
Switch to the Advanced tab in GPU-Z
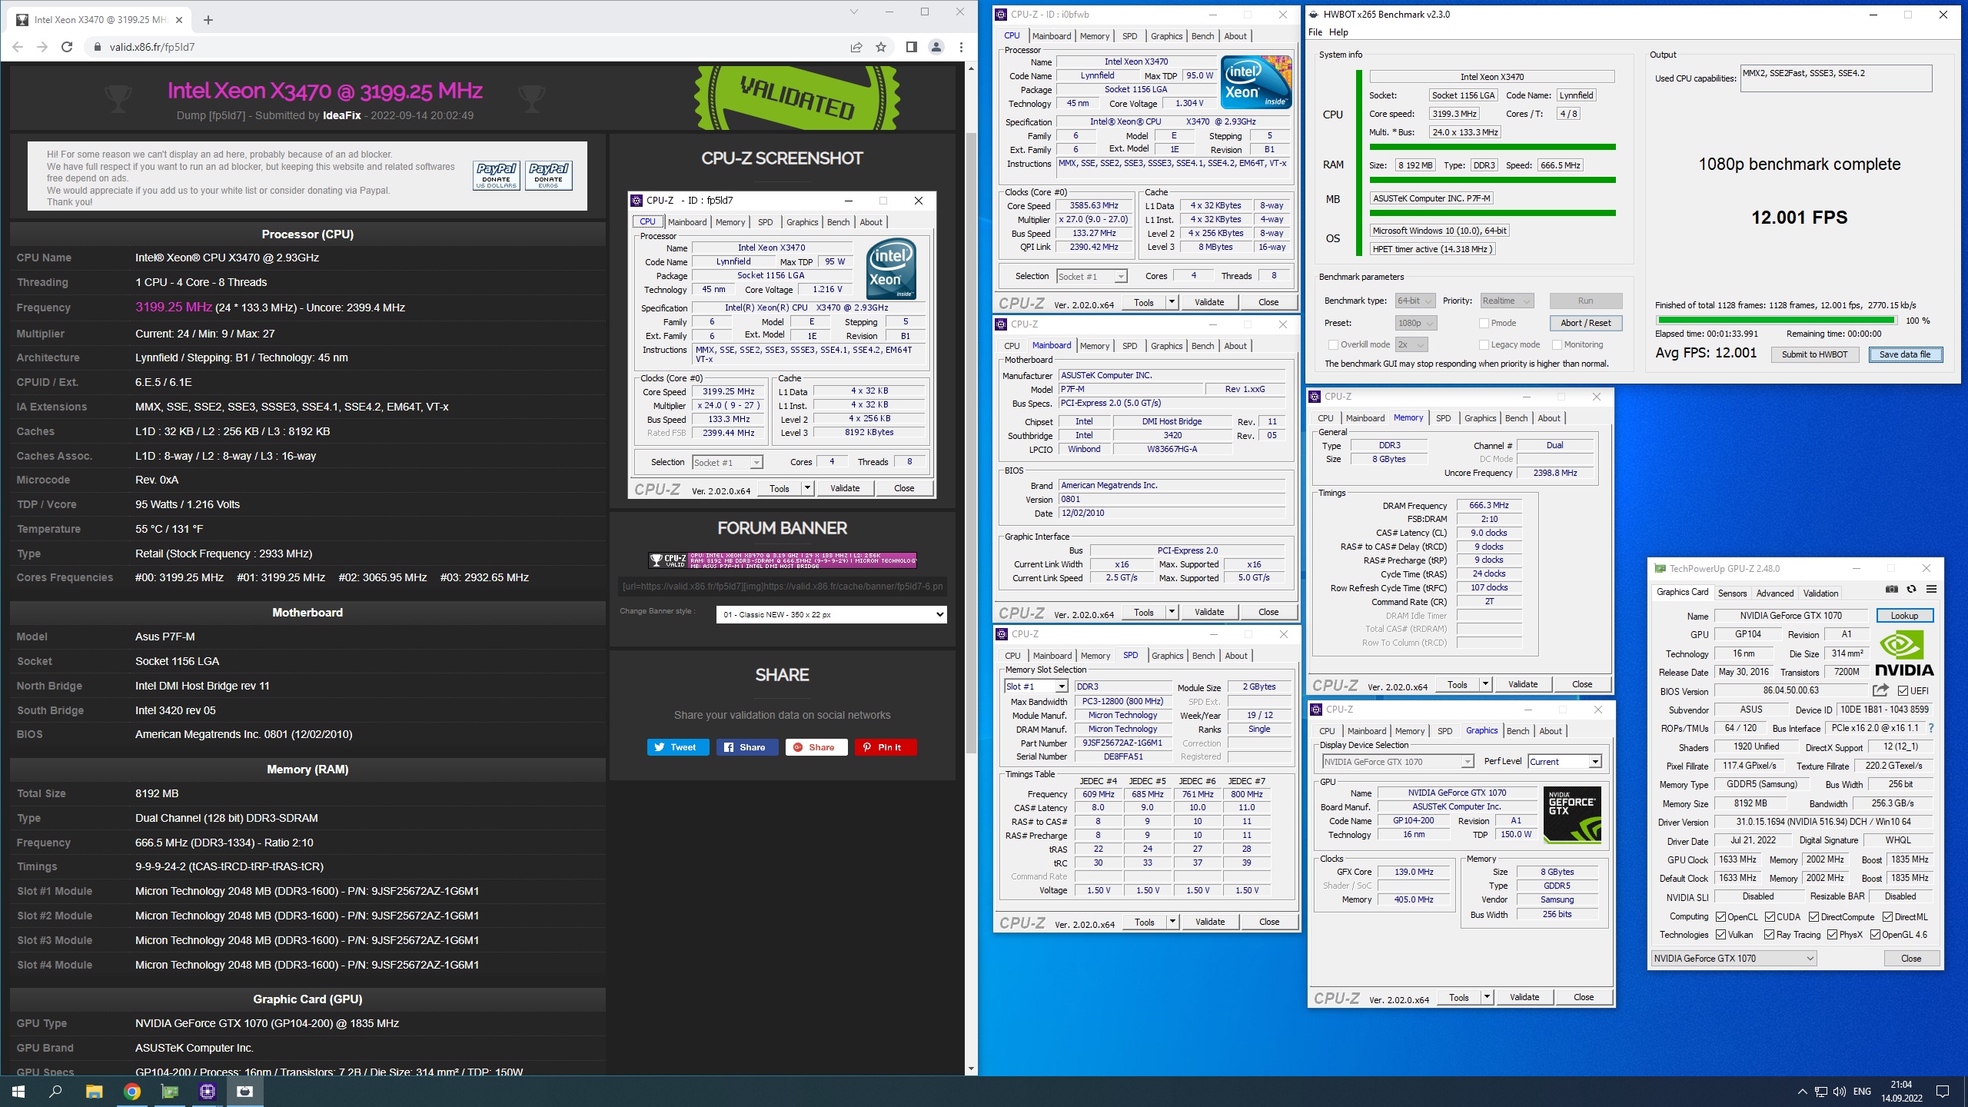click(x=1775, y=593)
